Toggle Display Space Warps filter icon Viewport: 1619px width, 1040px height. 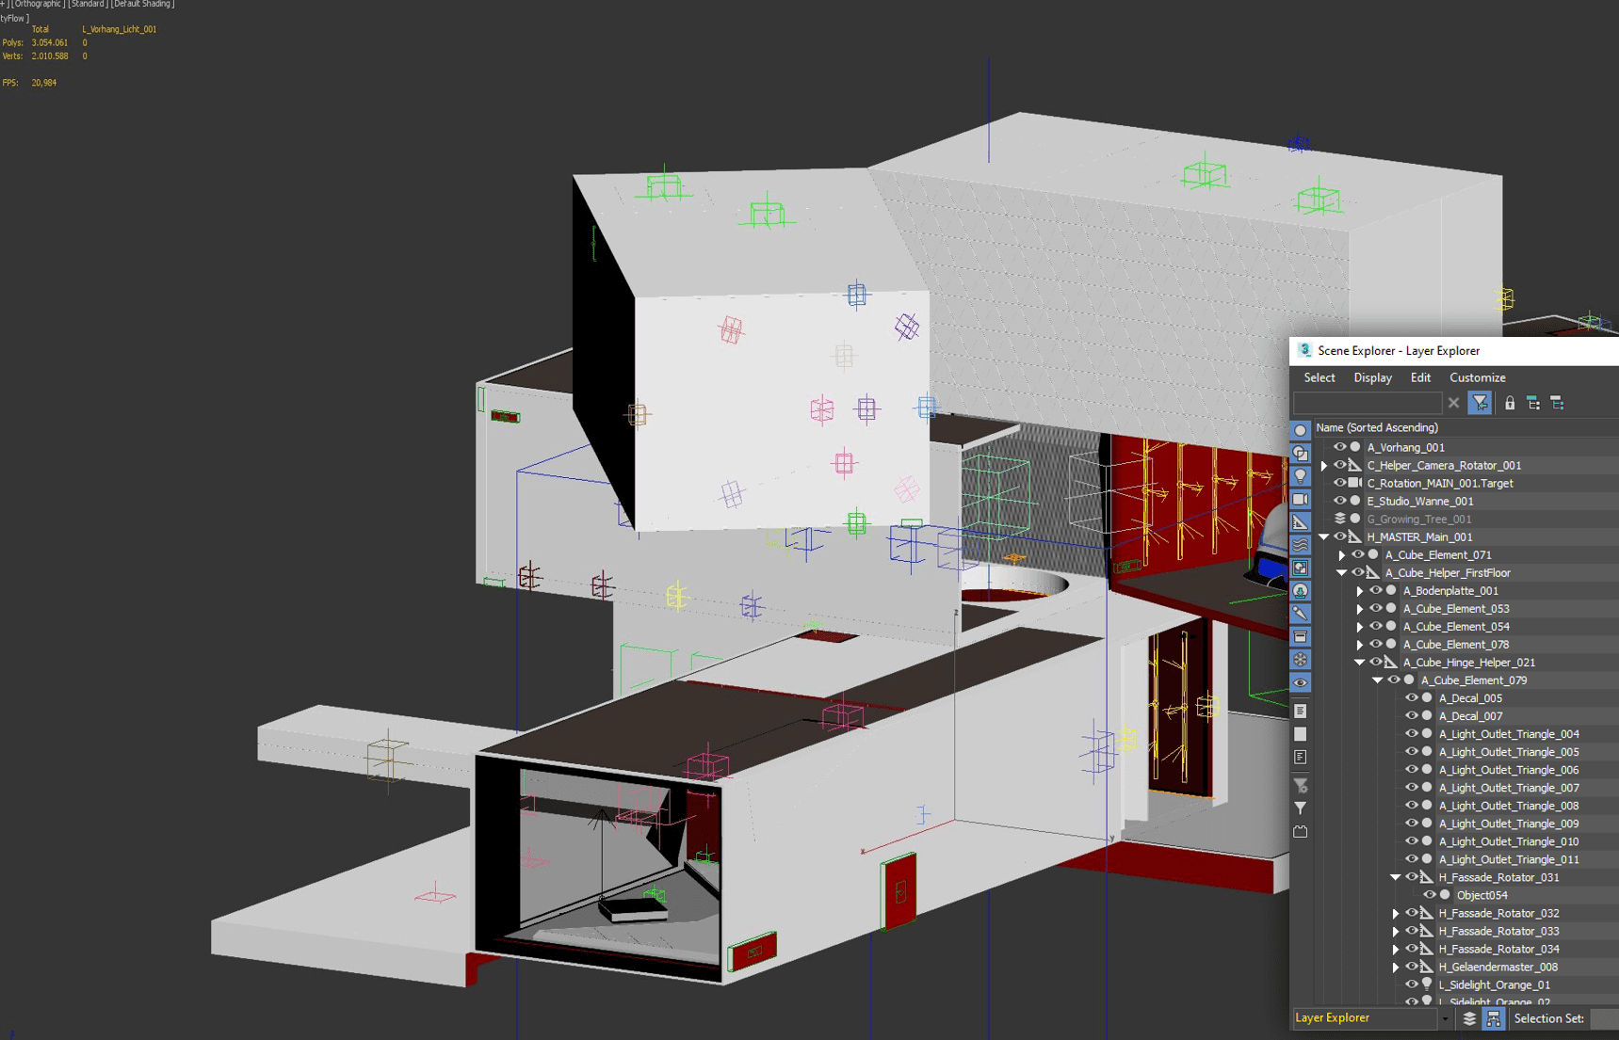pos(1301,545)
